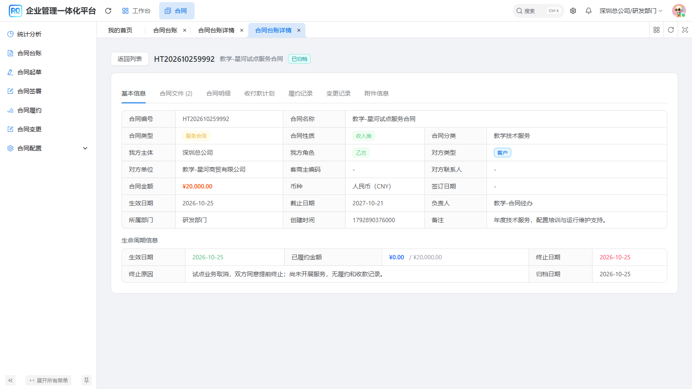View 变更记录 tab
This screenshot has height=389, width=692.
point(339,93)
